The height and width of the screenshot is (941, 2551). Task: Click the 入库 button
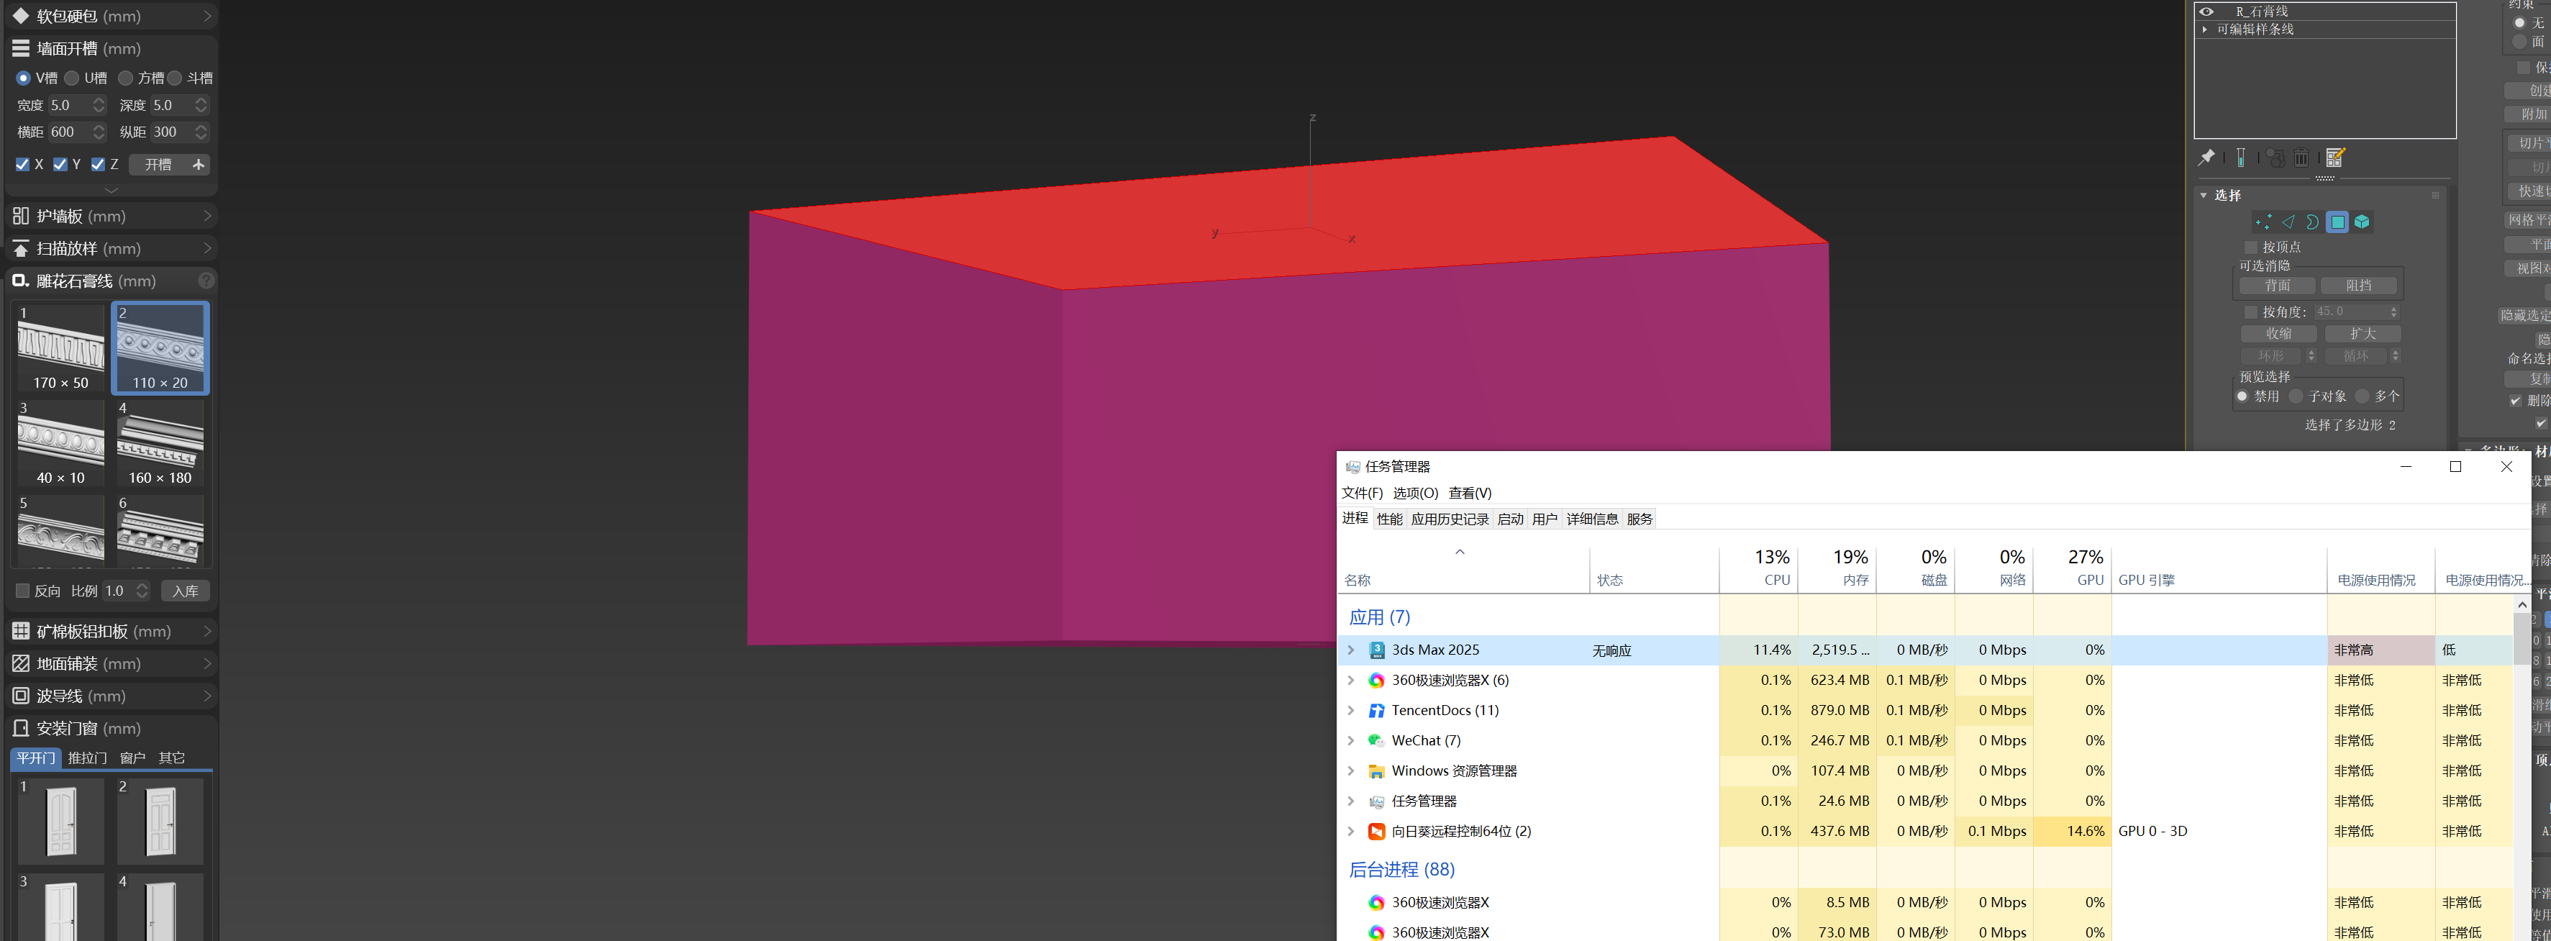[185, 591]
